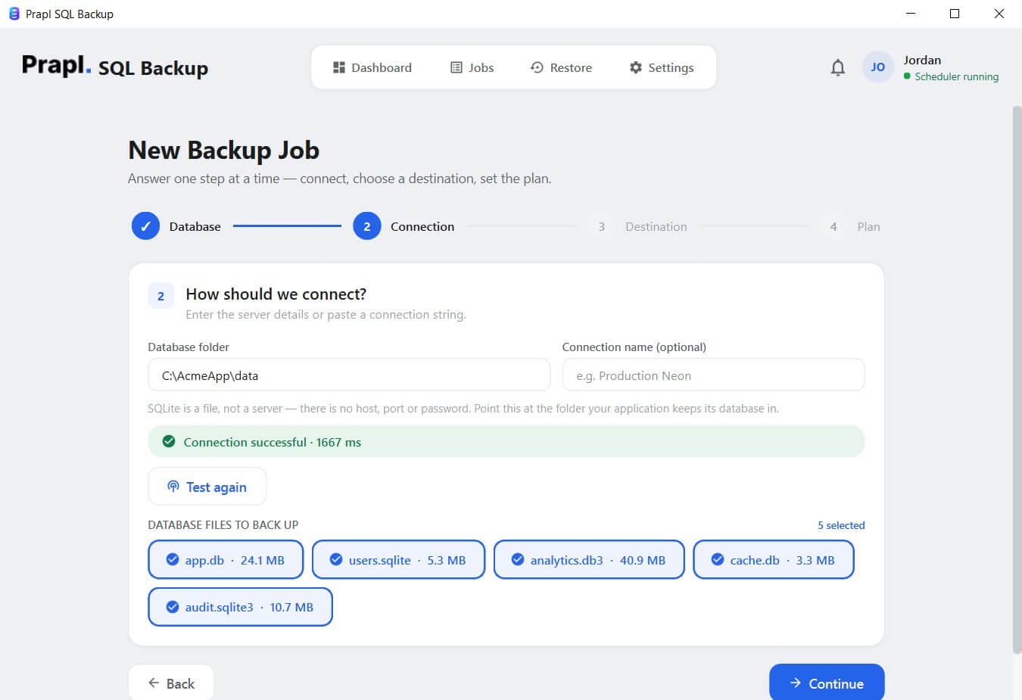
Task: Click the step 4 Plan circle
Action: pos(833,226)
